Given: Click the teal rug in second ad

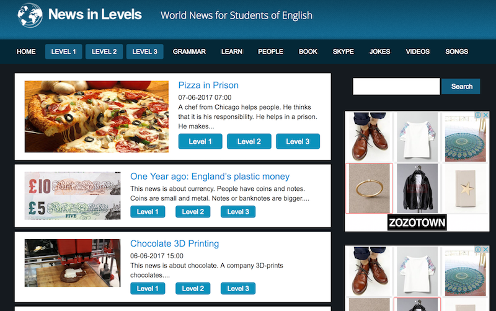Looking at the screenshot, I should pyautogui.click(x=465, y=271).
